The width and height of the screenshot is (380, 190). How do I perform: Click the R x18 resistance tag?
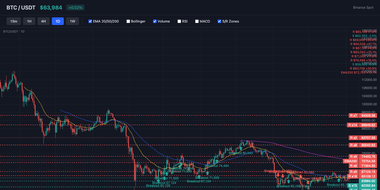point(353,176)
